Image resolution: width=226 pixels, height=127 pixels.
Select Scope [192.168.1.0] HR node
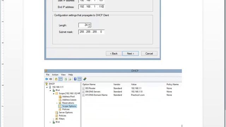[69, 93]
